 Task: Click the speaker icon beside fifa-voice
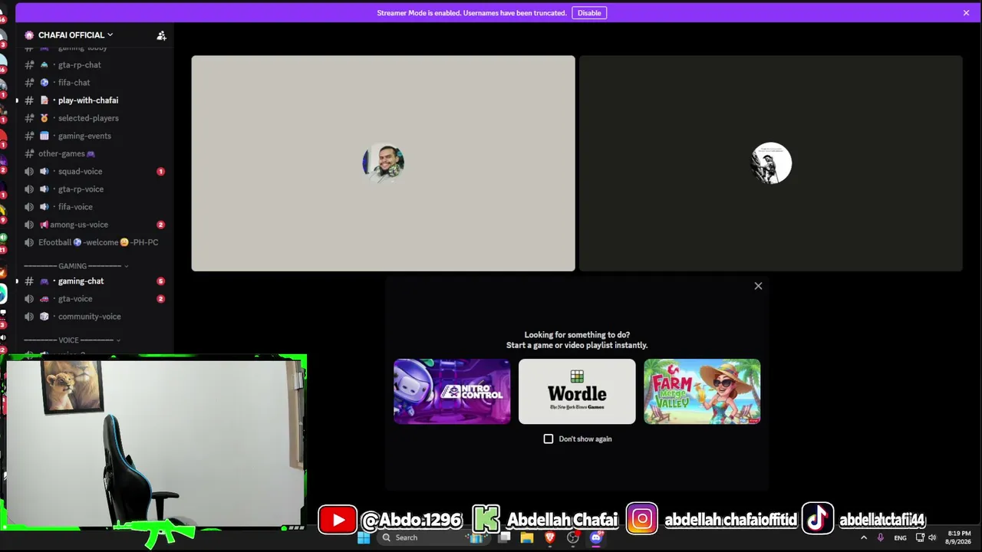point(29,207)
